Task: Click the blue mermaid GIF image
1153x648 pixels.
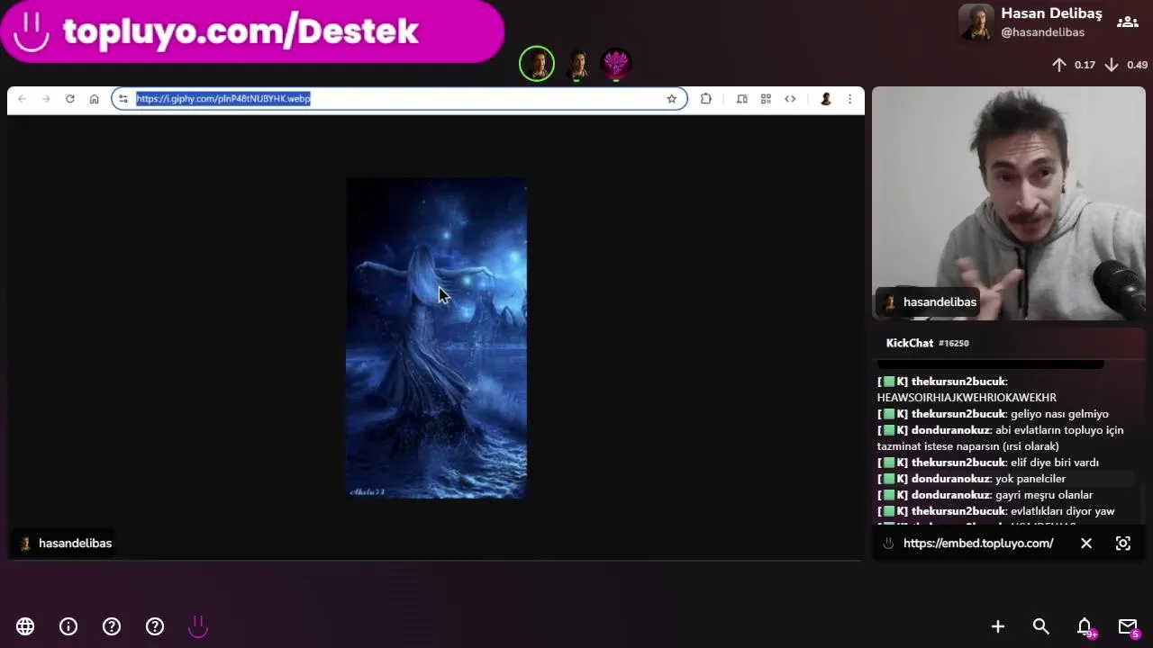Action: (x=437, y=337)
